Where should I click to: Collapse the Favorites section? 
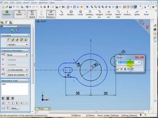pyautogui.click(x=29, y=35)
